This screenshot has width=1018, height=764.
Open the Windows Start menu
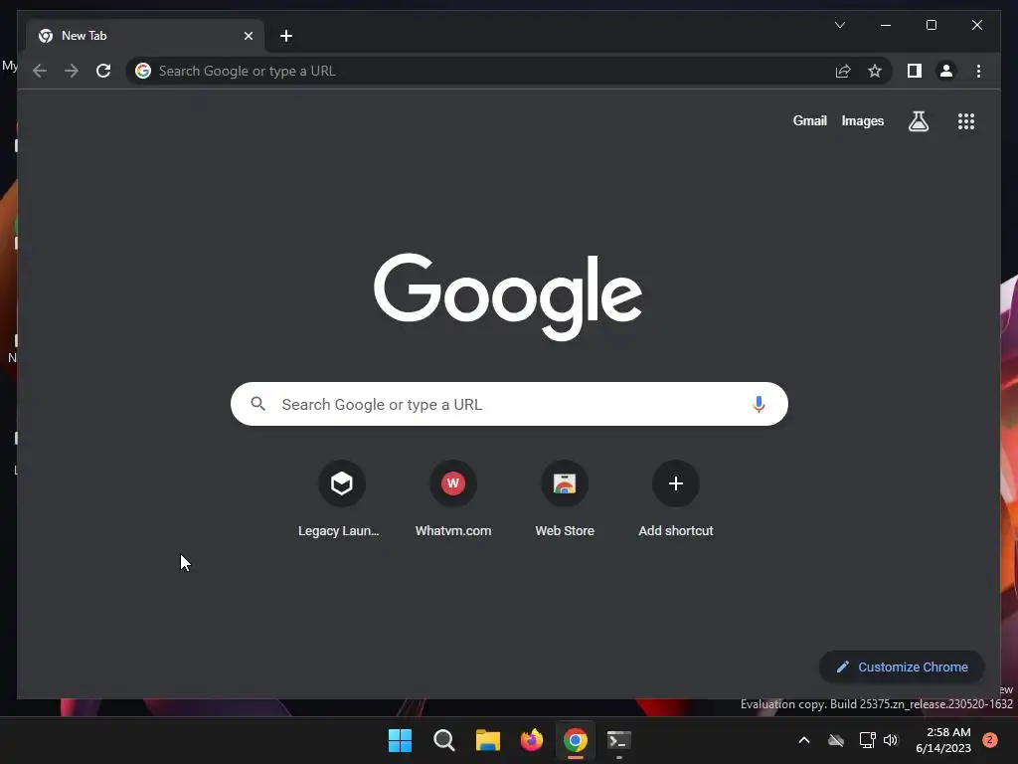[400, 740]
